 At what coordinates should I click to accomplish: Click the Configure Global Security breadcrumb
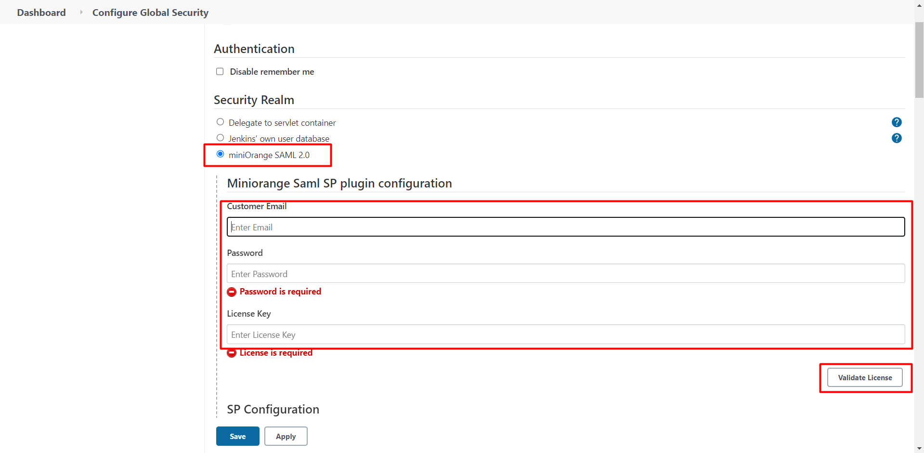tap(150, 13)
